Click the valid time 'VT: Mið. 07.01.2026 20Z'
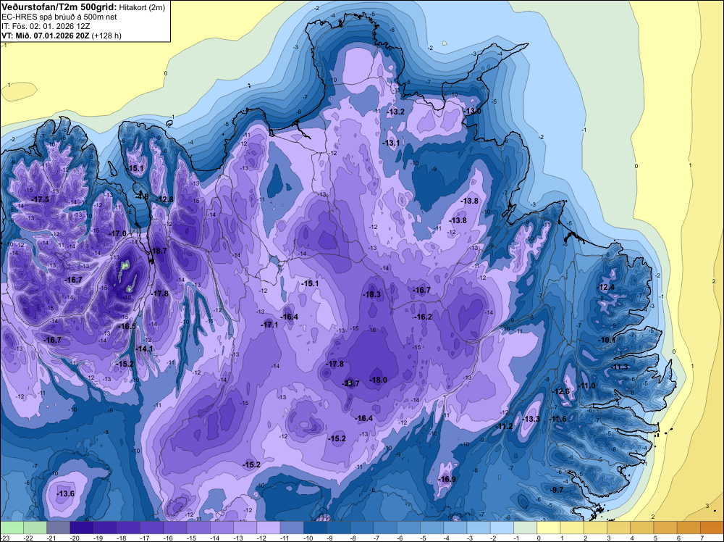 [x=45, y=36]
